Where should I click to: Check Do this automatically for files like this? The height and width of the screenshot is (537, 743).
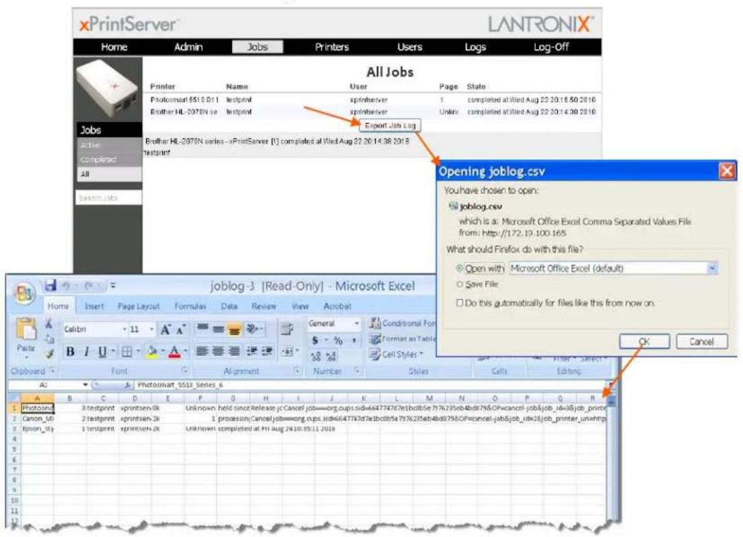pyautogui.click(x=459, y=302)
